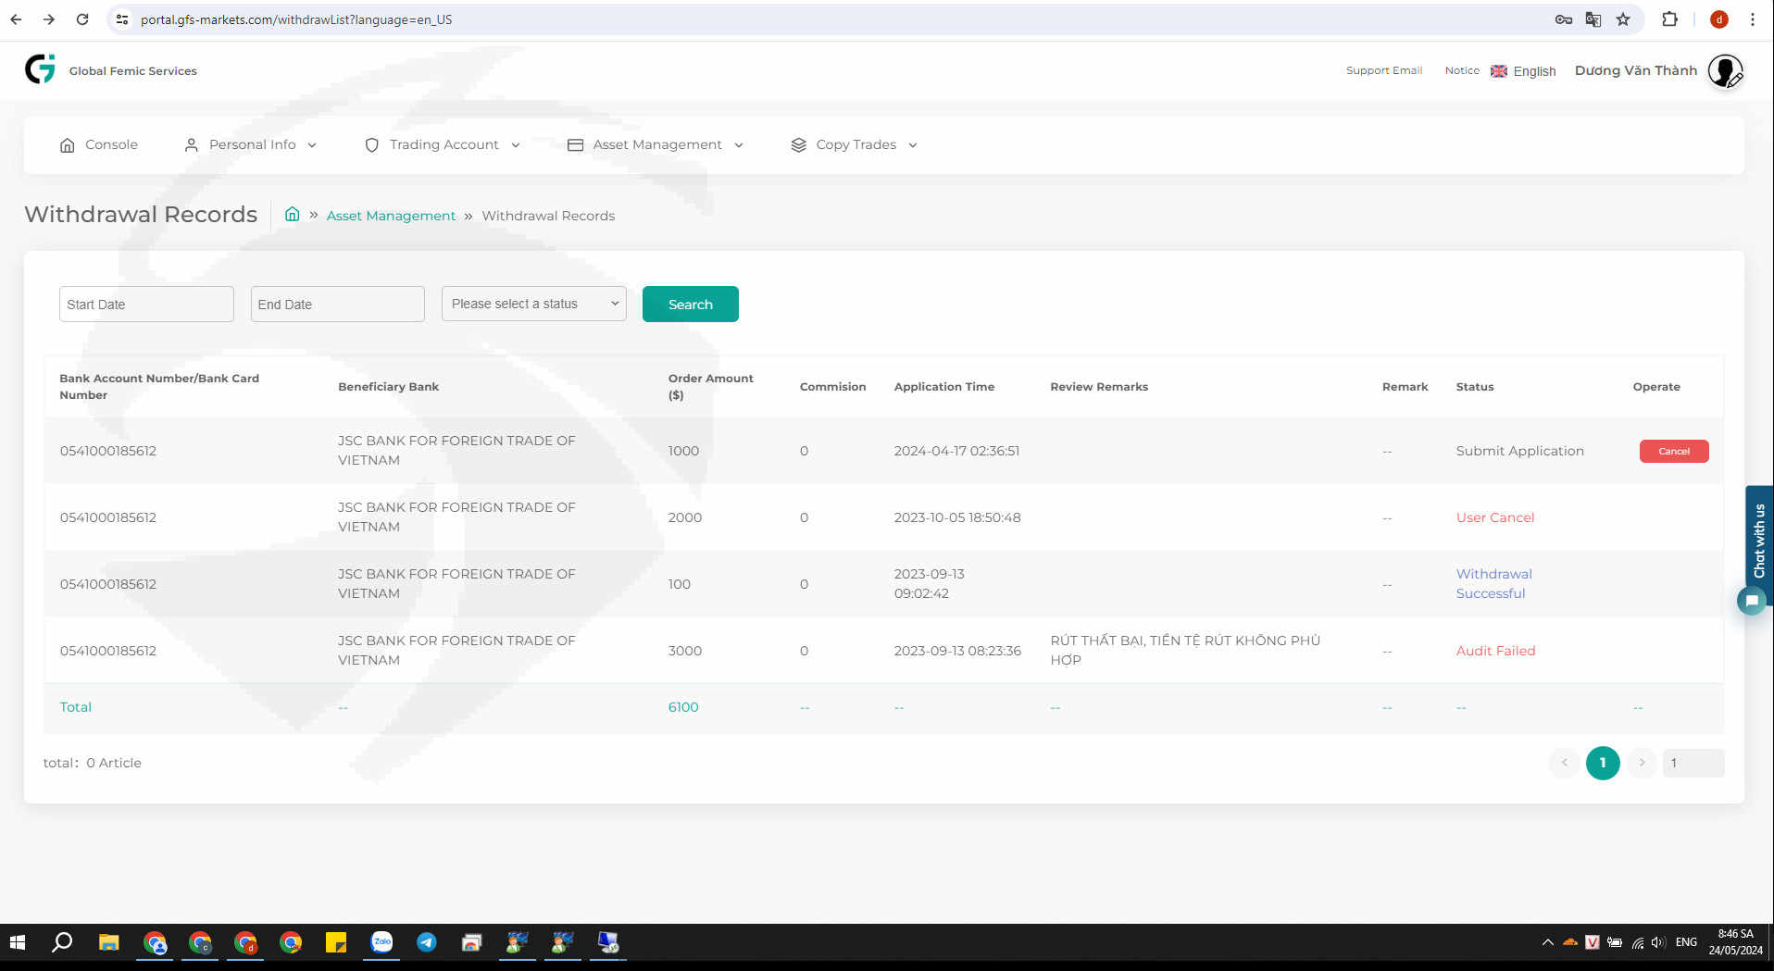The height and width of the screenshot is (971, 1774).
Task: Expand the Trading Account menu
Action: [443, 144]
